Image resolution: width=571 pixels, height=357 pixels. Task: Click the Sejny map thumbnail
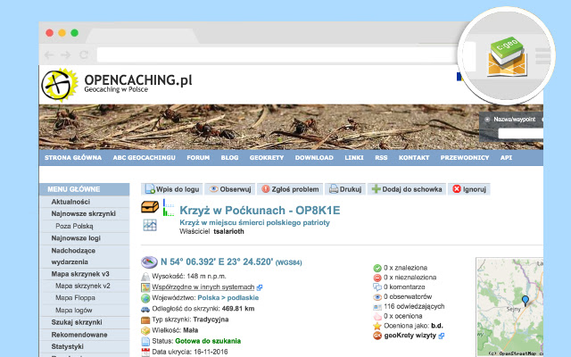[509, 307]
